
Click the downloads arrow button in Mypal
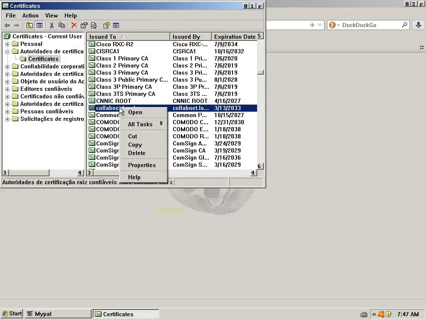pyautogui.click(x=419, y=25)
